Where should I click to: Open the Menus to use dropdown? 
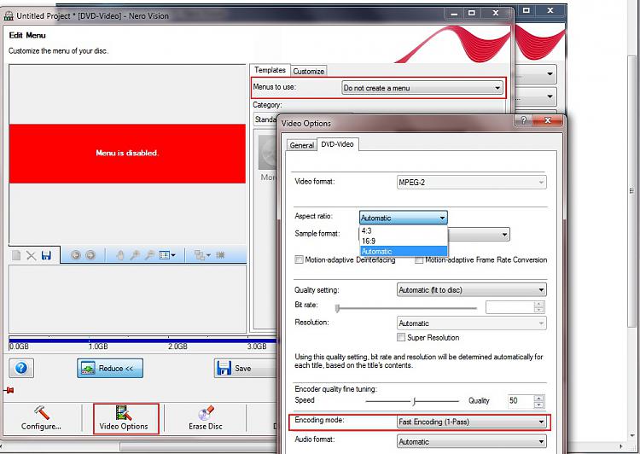coord(422,88)
